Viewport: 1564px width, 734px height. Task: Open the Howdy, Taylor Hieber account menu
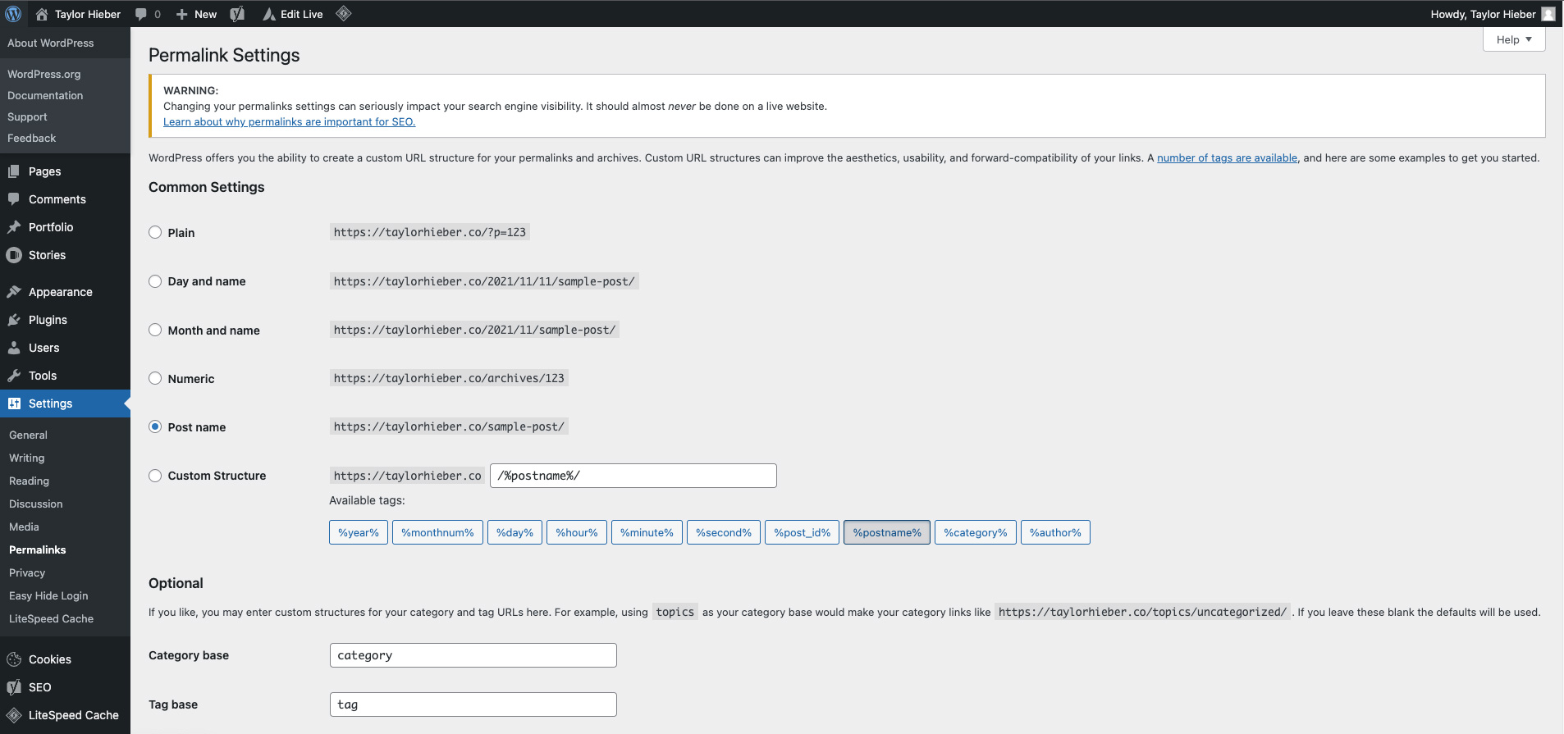(1483, 14)
